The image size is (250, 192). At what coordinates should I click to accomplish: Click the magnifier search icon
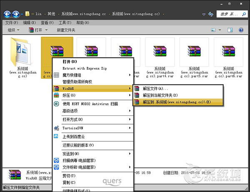coord(244,14)
